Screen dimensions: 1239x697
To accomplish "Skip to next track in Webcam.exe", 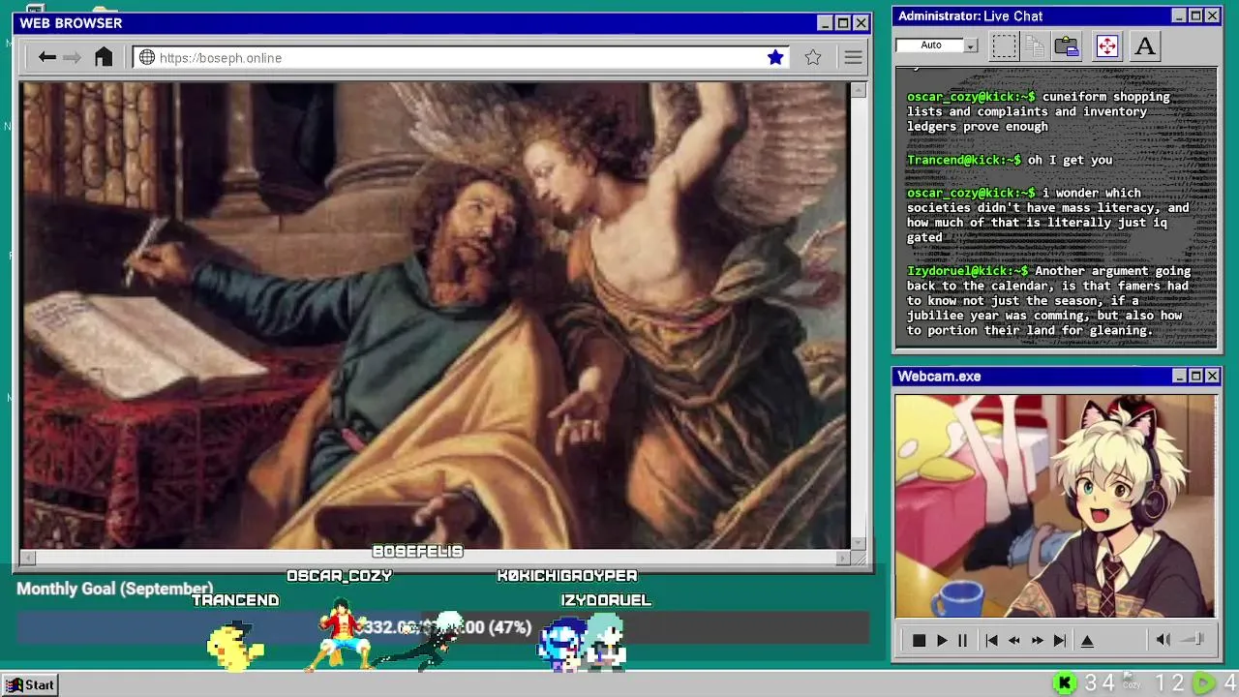I will click(1060, 640).
